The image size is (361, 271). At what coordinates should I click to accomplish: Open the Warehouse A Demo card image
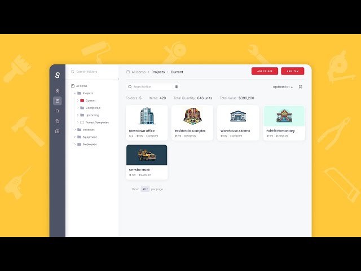coord(238,116)
